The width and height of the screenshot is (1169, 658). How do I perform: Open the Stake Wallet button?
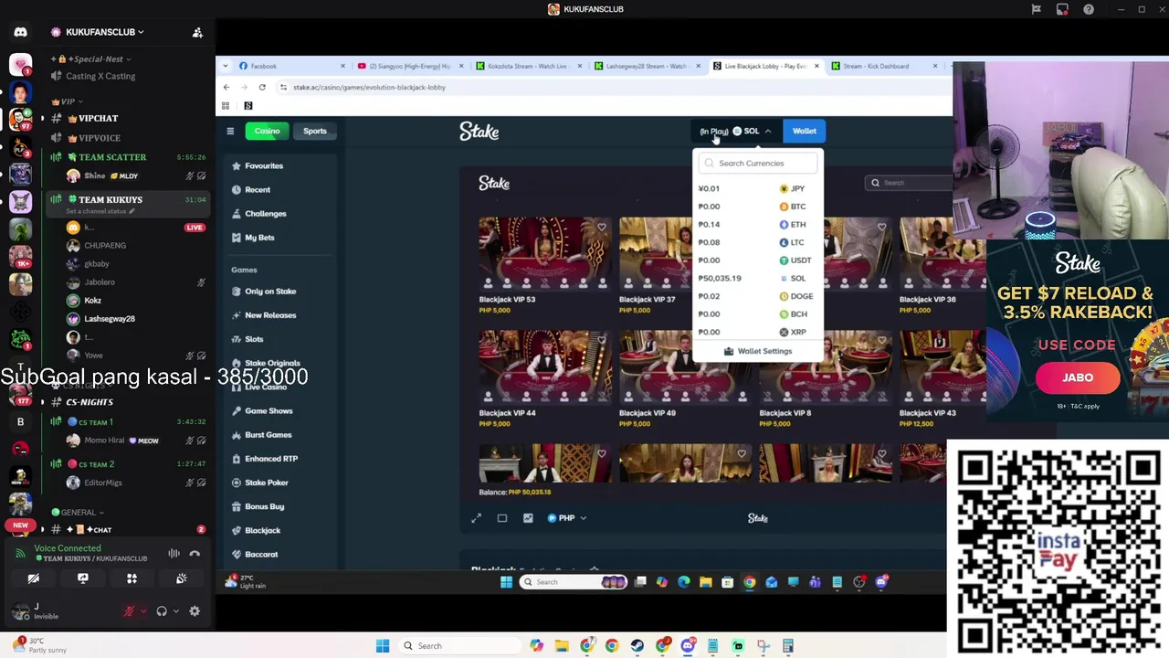(805, 131)
